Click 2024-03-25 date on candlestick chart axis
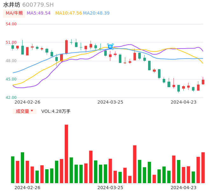 click(110, 102)
